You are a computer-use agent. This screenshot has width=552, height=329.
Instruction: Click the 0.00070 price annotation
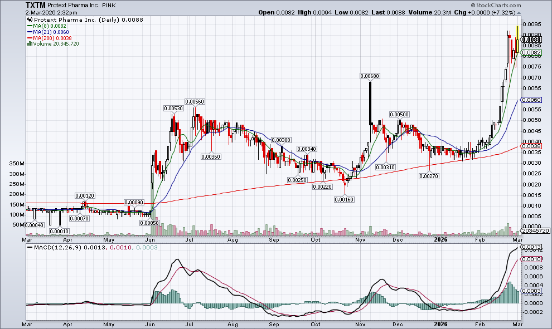79,218
